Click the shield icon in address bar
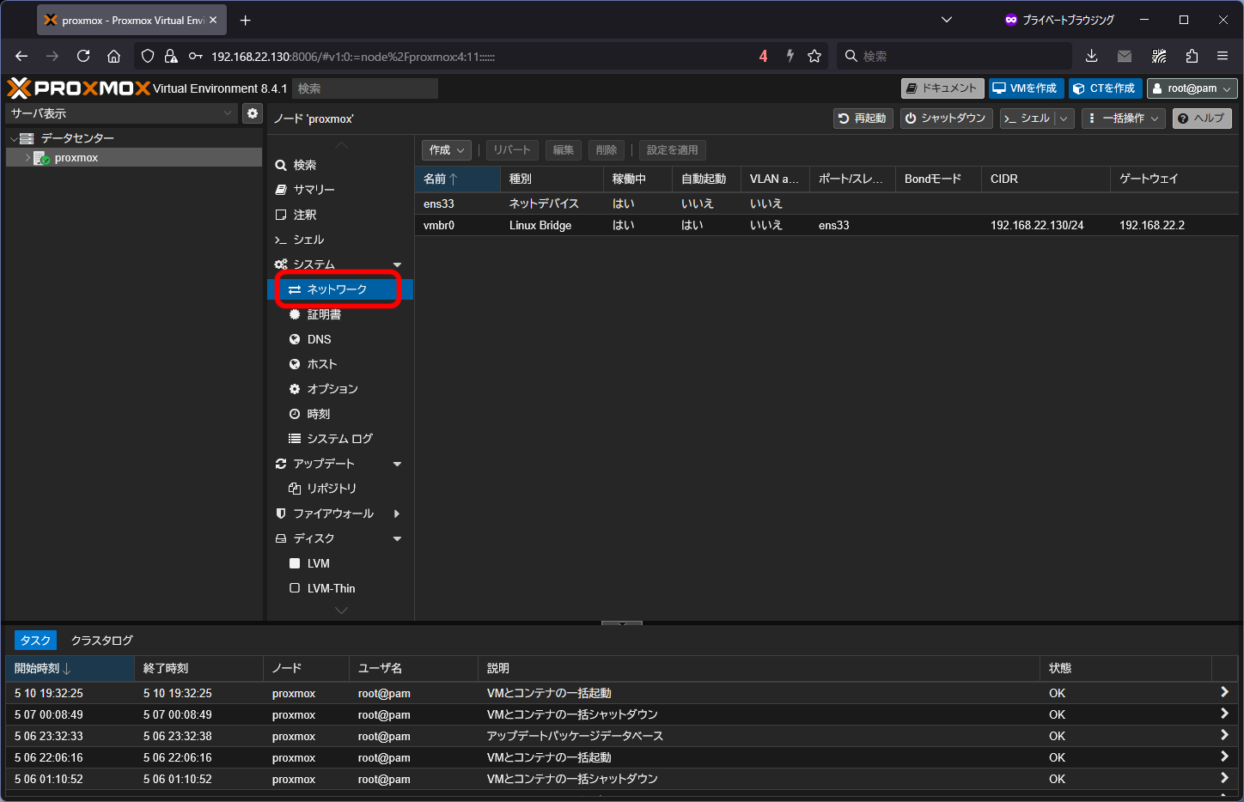Viewport: 1244px width, 802px height. click(148, 56)
